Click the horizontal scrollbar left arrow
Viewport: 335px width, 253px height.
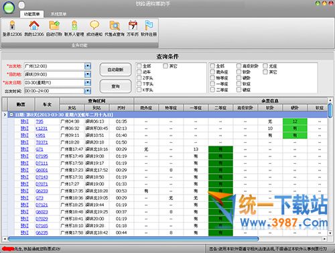5,239
